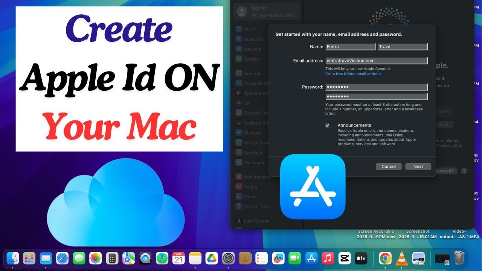Open Calculator in the Dock
482x271 pixels.
[112, 258]
